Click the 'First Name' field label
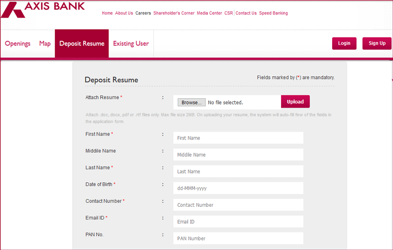Viewport: 393px width, 250px height. 97,134
